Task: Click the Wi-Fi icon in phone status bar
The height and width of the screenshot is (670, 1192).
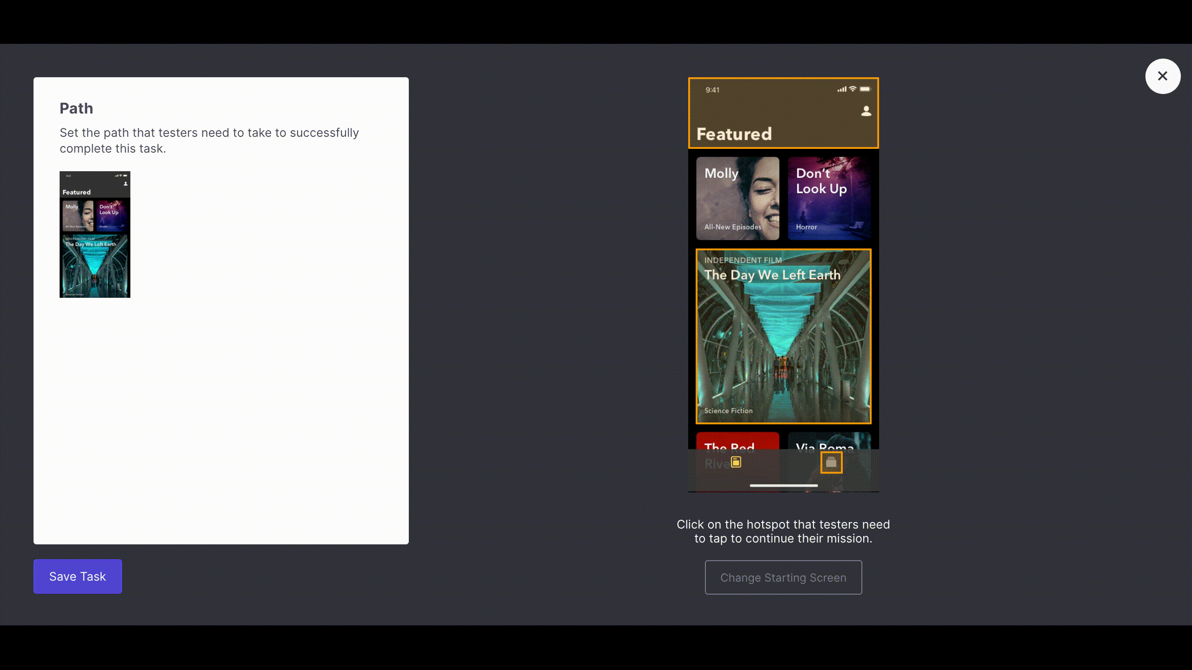Action: click(x=853, y=89)
